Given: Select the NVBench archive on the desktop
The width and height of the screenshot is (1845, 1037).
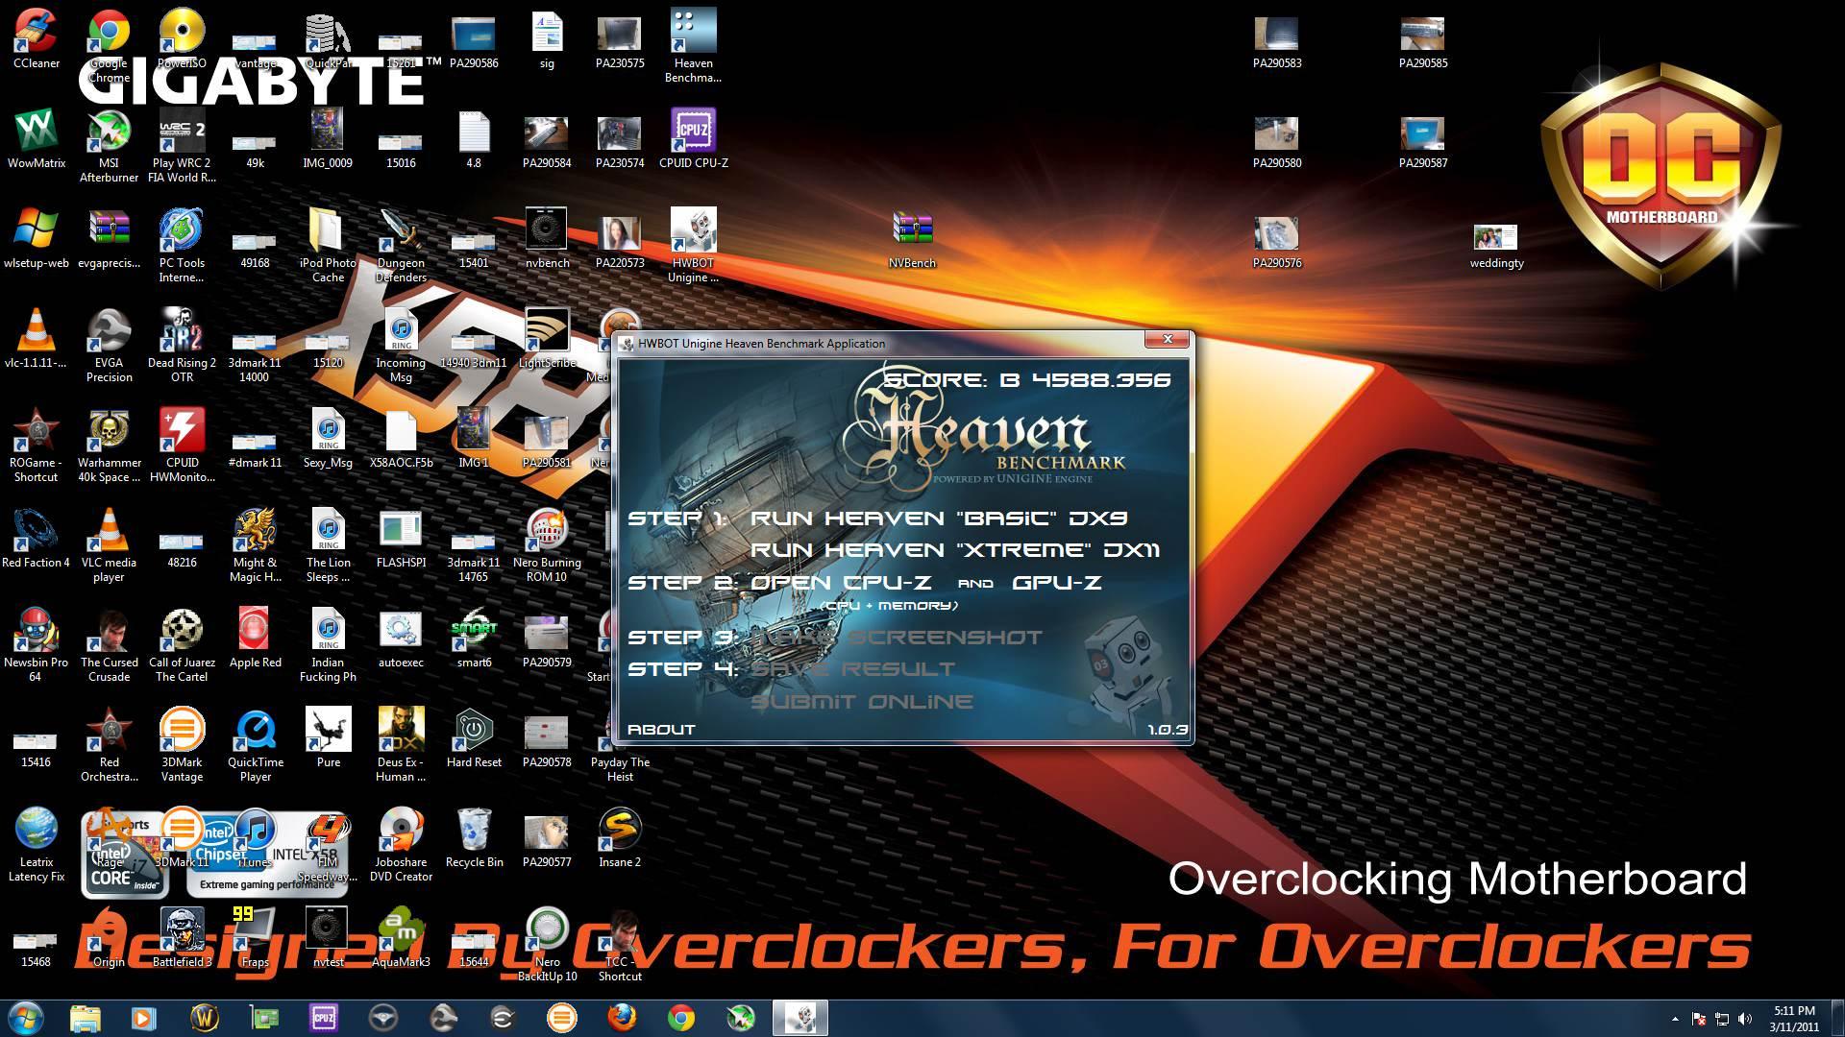Looking at the screenshot, I should coord(912,239).
